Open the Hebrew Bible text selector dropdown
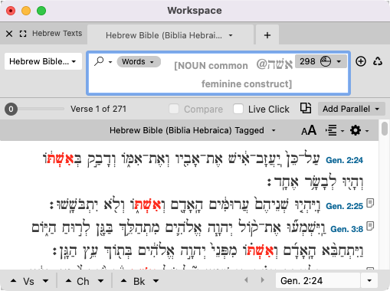390x291 pixels. [x=43, y=61]
